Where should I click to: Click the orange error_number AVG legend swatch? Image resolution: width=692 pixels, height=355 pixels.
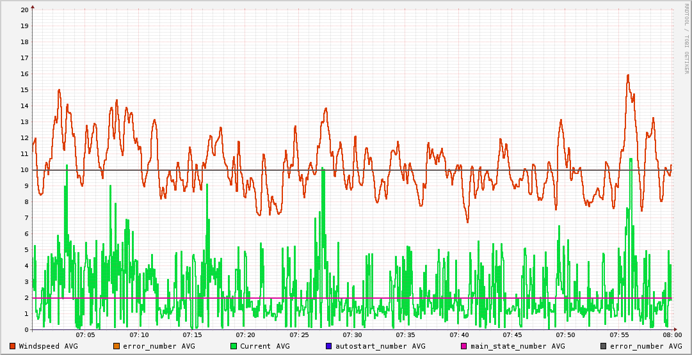(117, 346)
